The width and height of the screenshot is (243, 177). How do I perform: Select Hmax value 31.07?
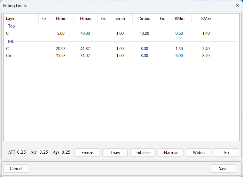(x=85, y=56)
